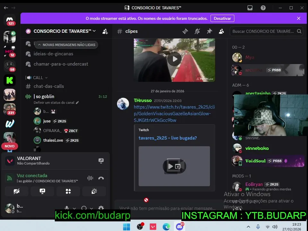Screen dimensions: 308x231
Task: Disconnect from voice call icon
Action: pyautogui.click(x=101, y=178)
